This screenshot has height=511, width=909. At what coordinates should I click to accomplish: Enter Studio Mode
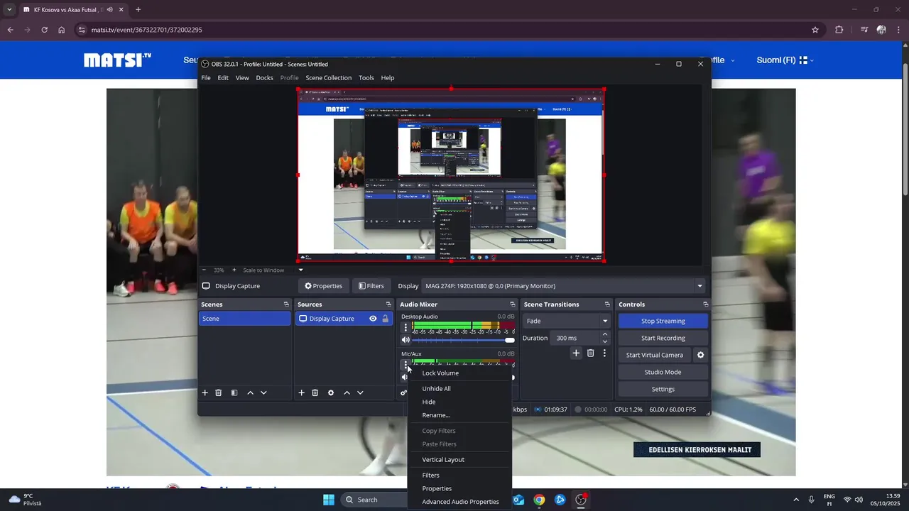coord(663,372)
